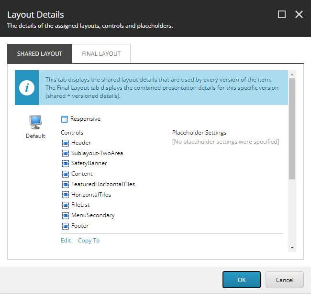Viewport: 311px width, 294px height.
Task: Click the HorizontalTiles control icon
Action: (x=66, y=195)
